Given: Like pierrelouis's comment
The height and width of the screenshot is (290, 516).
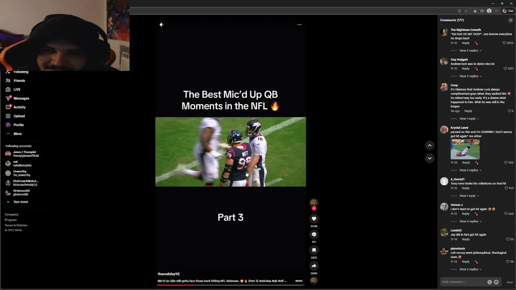Looking at the screenshot, I should (x=508, y=261).
